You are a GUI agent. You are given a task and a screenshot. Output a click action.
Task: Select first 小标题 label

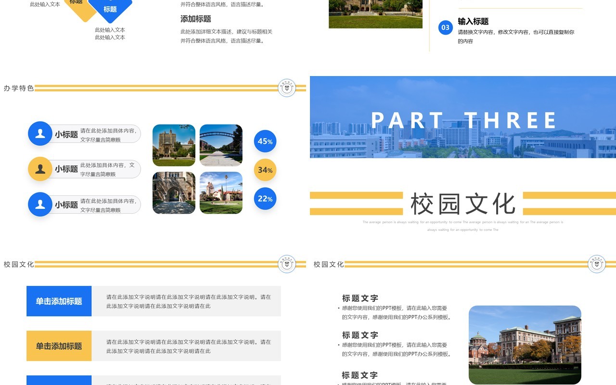click(66, 134)
